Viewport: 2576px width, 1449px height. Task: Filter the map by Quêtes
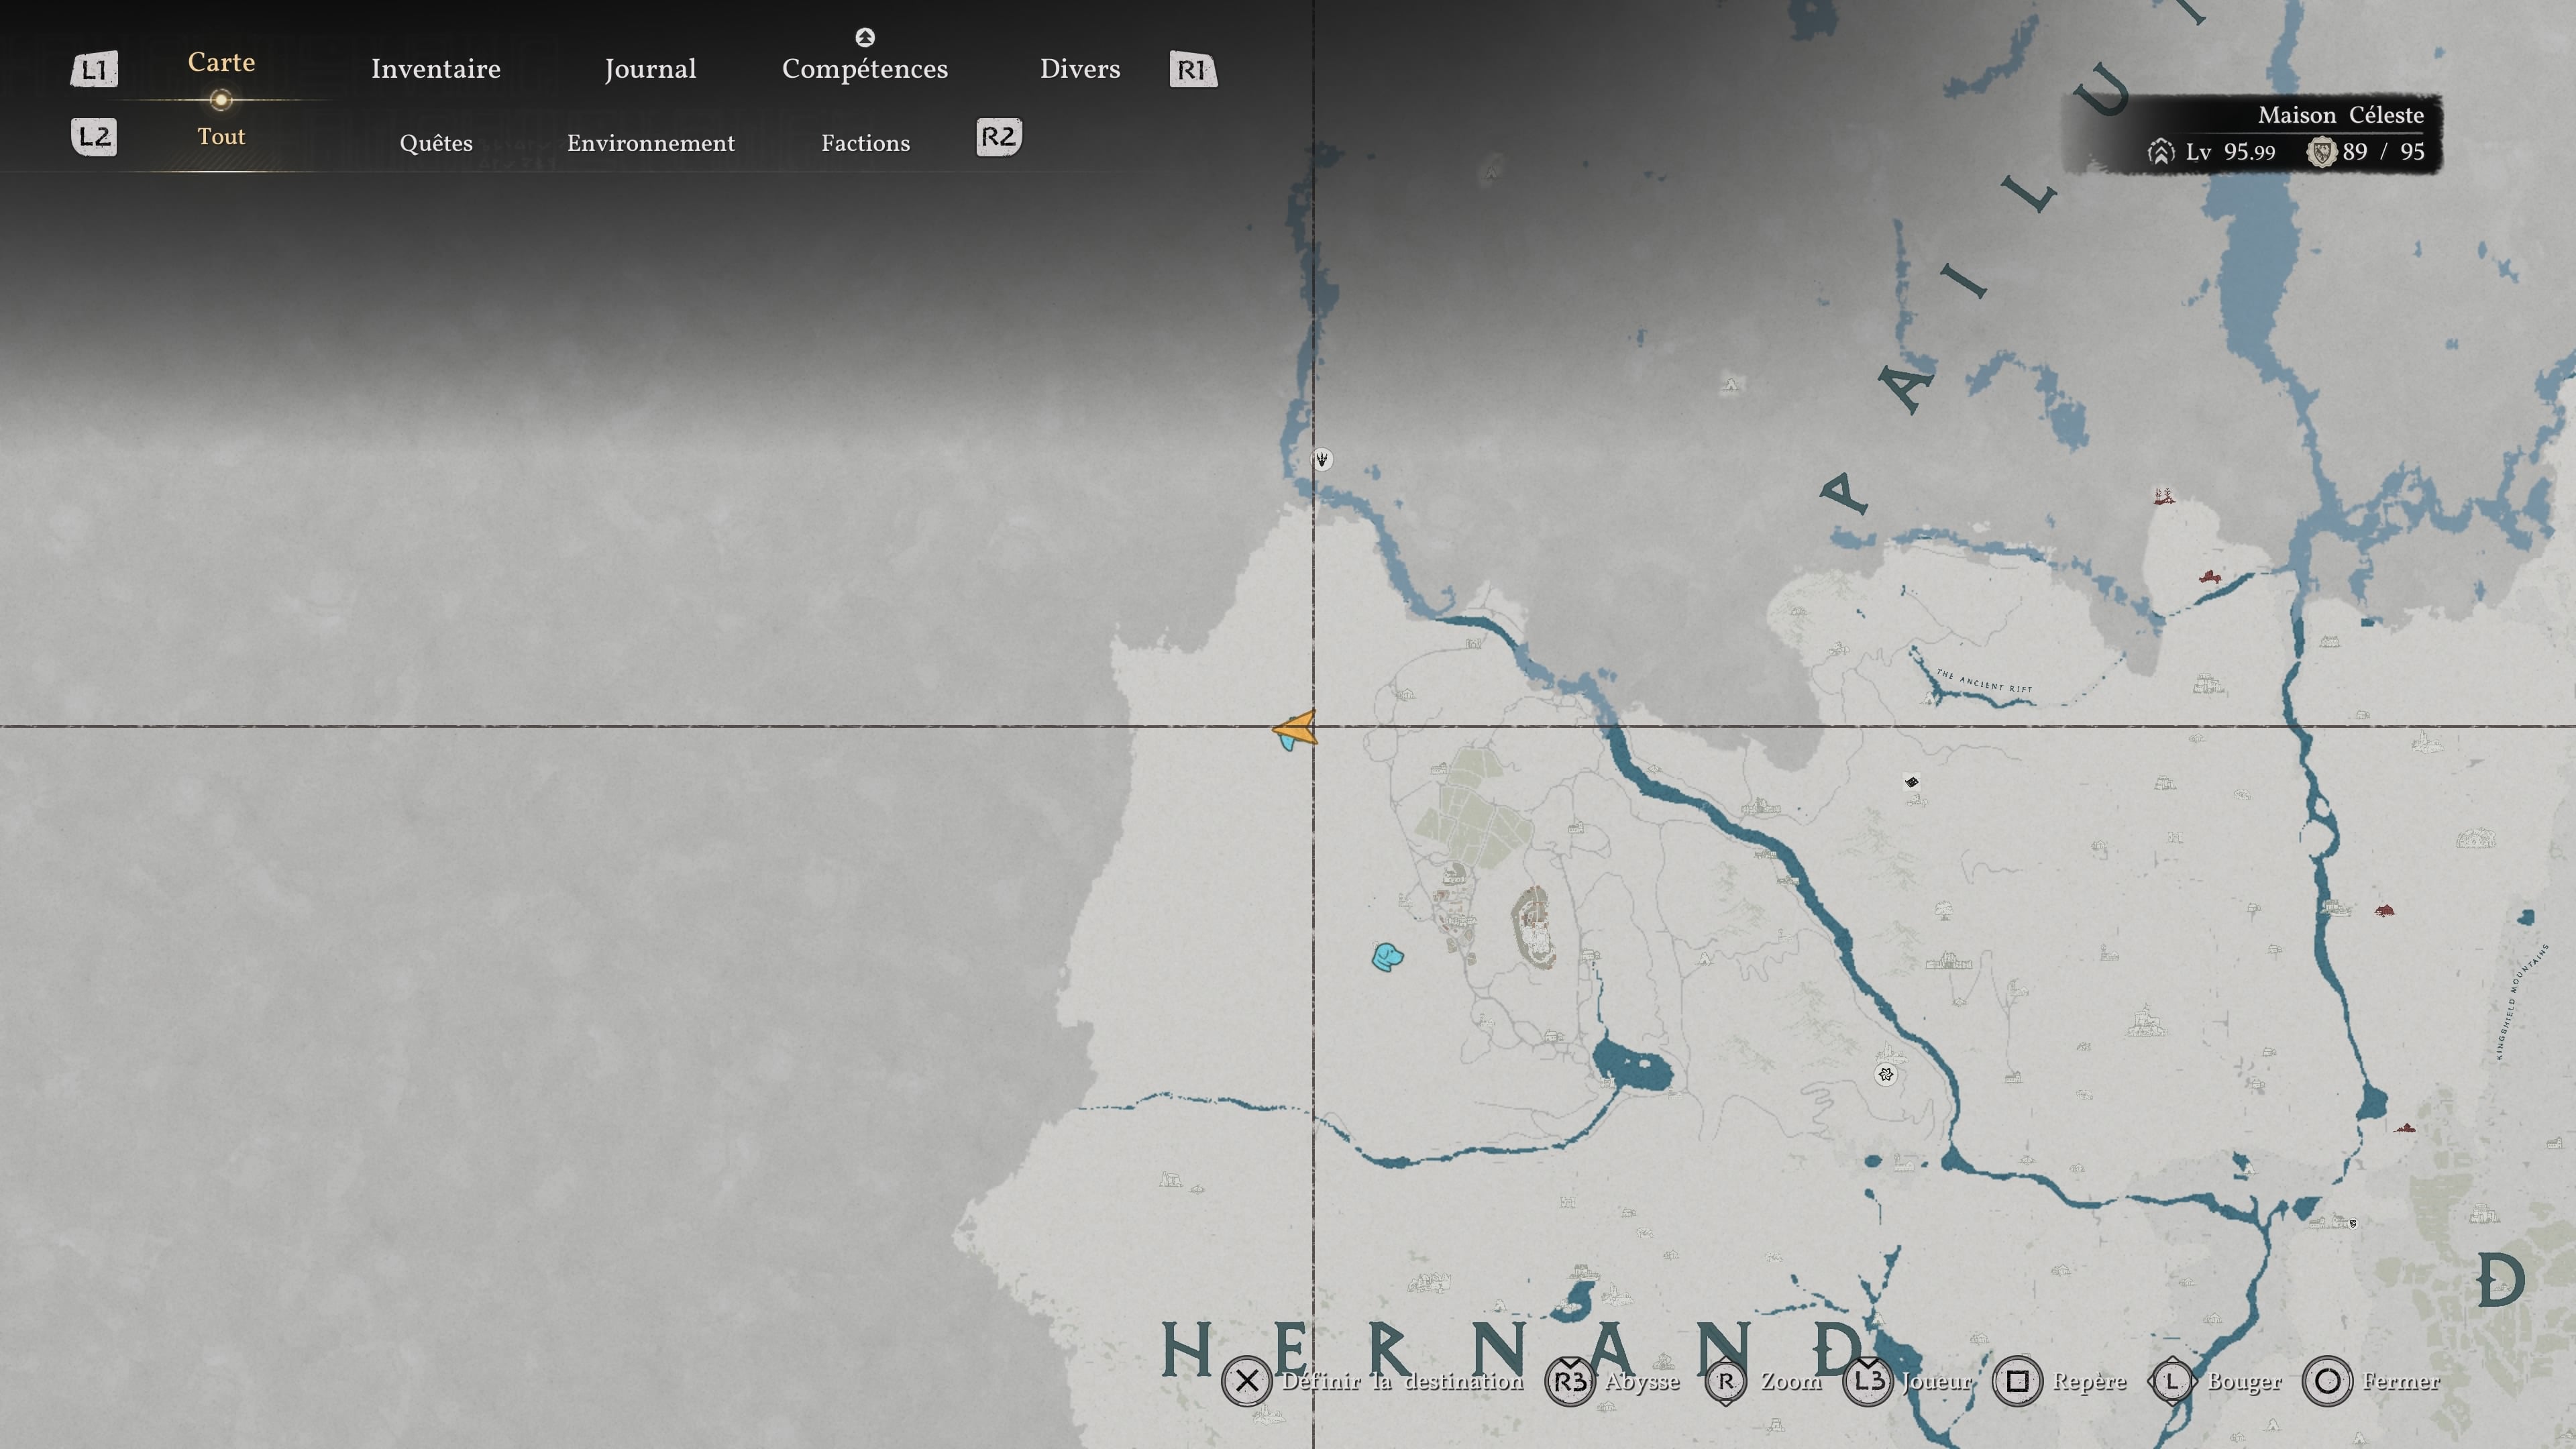(x=436, y=143)
